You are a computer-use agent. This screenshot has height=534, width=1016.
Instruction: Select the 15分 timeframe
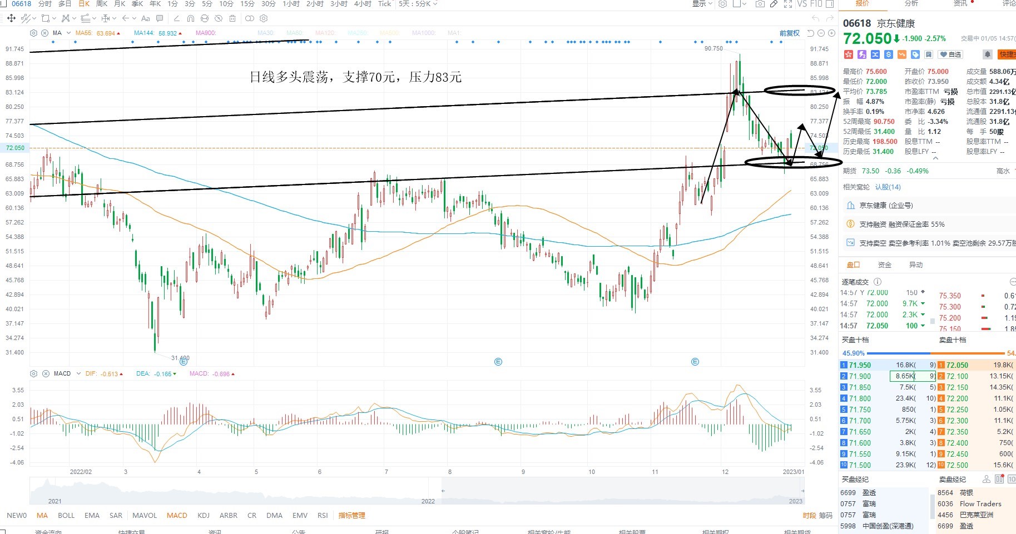[x=247, y=4]
